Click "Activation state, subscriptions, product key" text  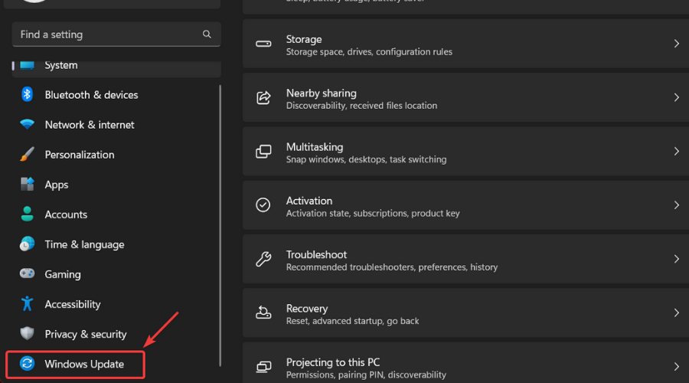pos(373,213)
